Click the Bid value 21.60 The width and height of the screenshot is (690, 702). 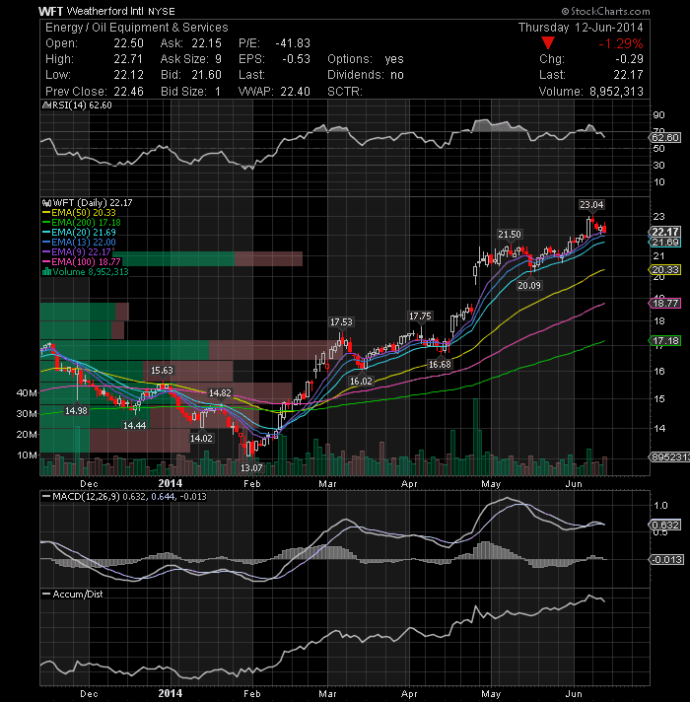point(207,75)
